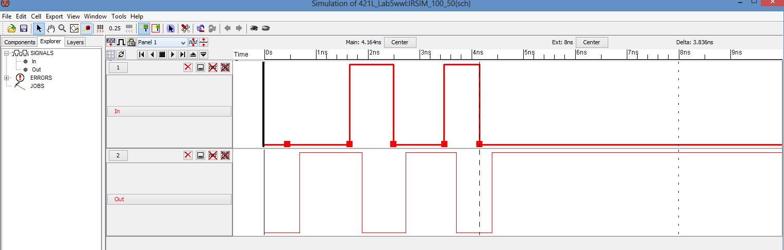
Task: Close panel 2 with red X
Action: point(188,155)
